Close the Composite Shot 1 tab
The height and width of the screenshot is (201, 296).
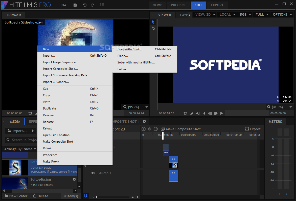point(144,121)
